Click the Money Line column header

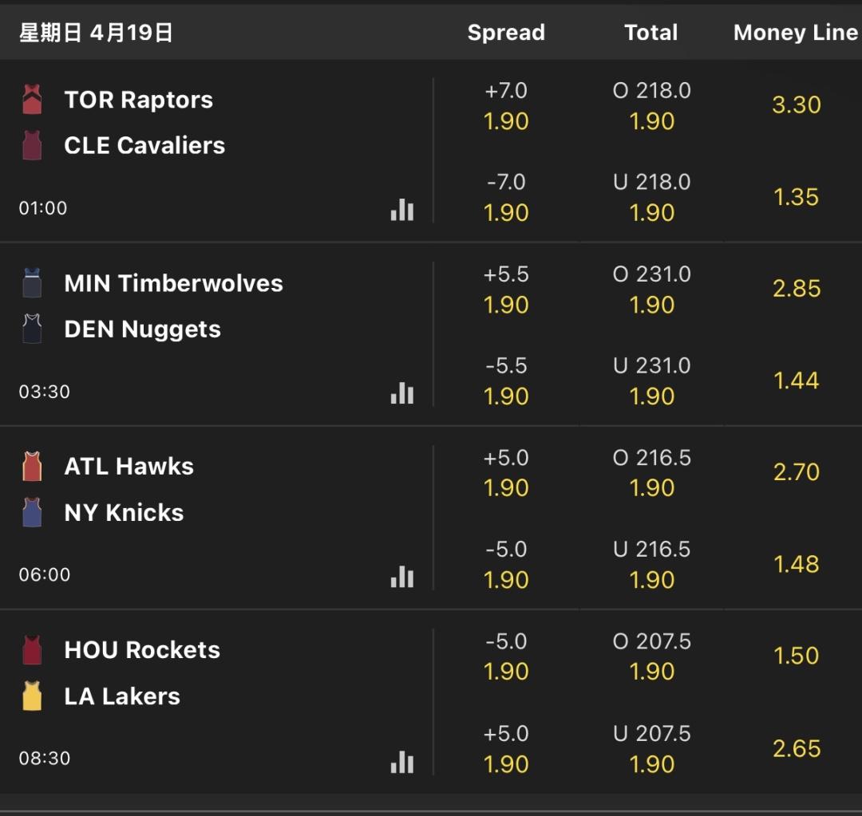pyautogui.click(x=795, y=33)
